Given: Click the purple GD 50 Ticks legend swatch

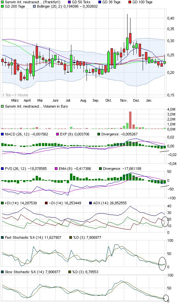Looking at the screenshot, I should point(69,2).
